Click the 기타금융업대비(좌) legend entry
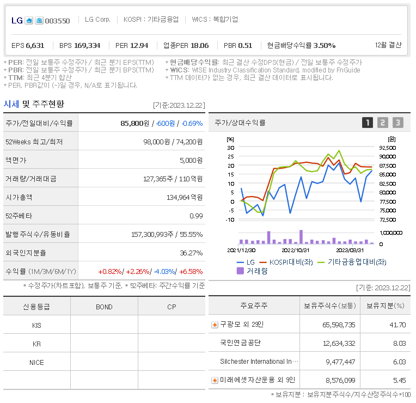This screenshot has height=403, width=416. coord(352,262)
